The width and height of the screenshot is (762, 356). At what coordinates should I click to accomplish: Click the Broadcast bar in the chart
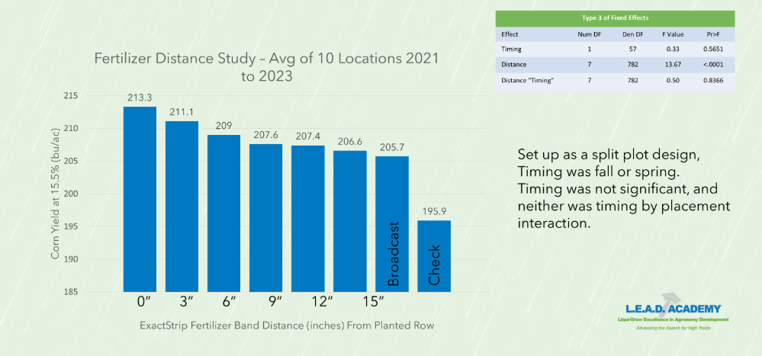point(392,224)
